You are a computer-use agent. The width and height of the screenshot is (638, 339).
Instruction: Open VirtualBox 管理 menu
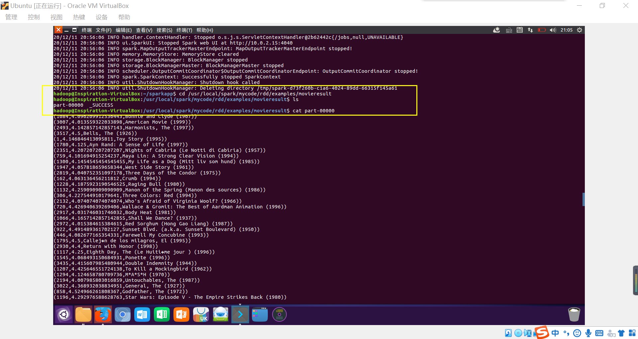click(x=11, y=17)
